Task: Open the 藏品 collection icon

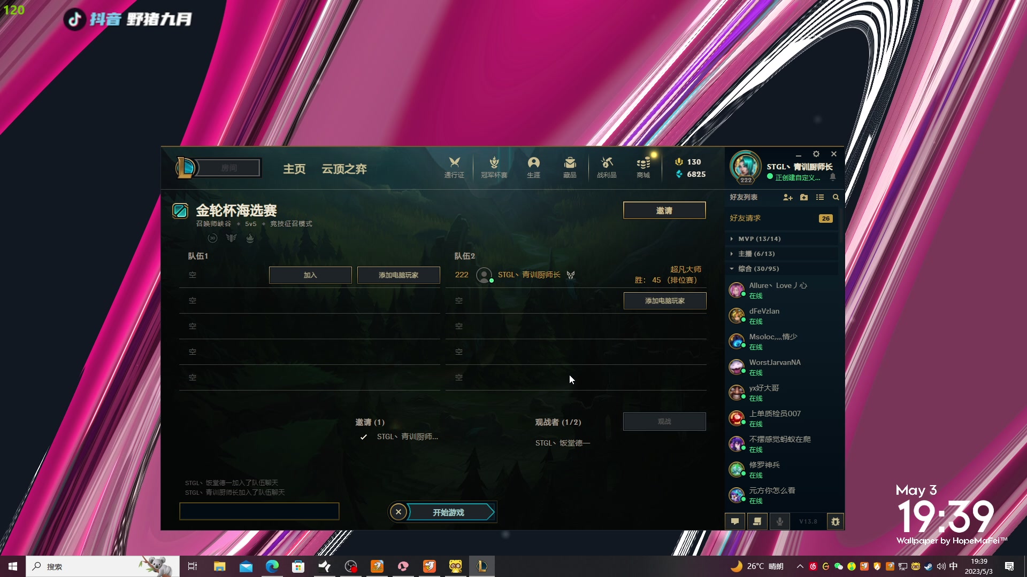Action: click(x=570, y=167)
